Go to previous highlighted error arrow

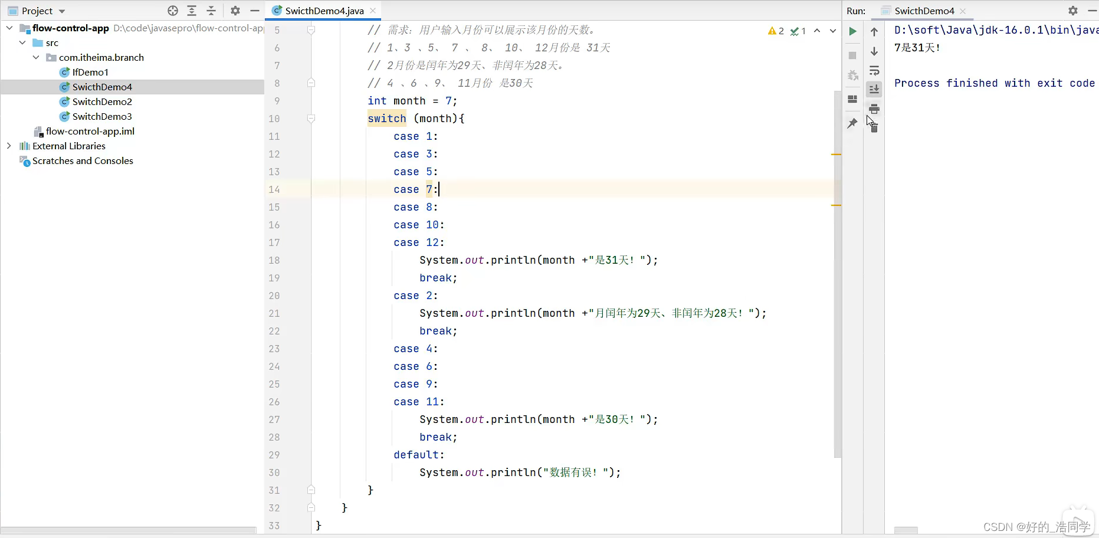[817, 31]
